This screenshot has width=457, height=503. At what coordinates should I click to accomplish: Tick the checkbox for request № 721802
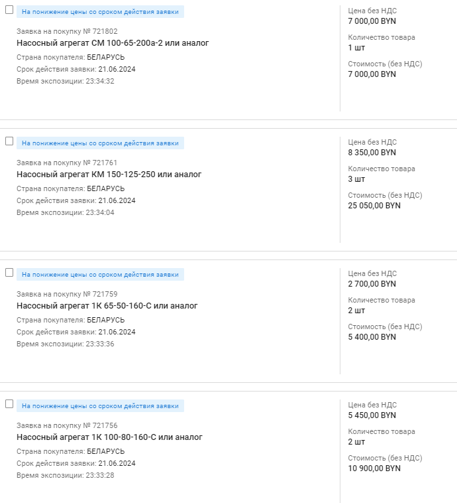[9, 10]
